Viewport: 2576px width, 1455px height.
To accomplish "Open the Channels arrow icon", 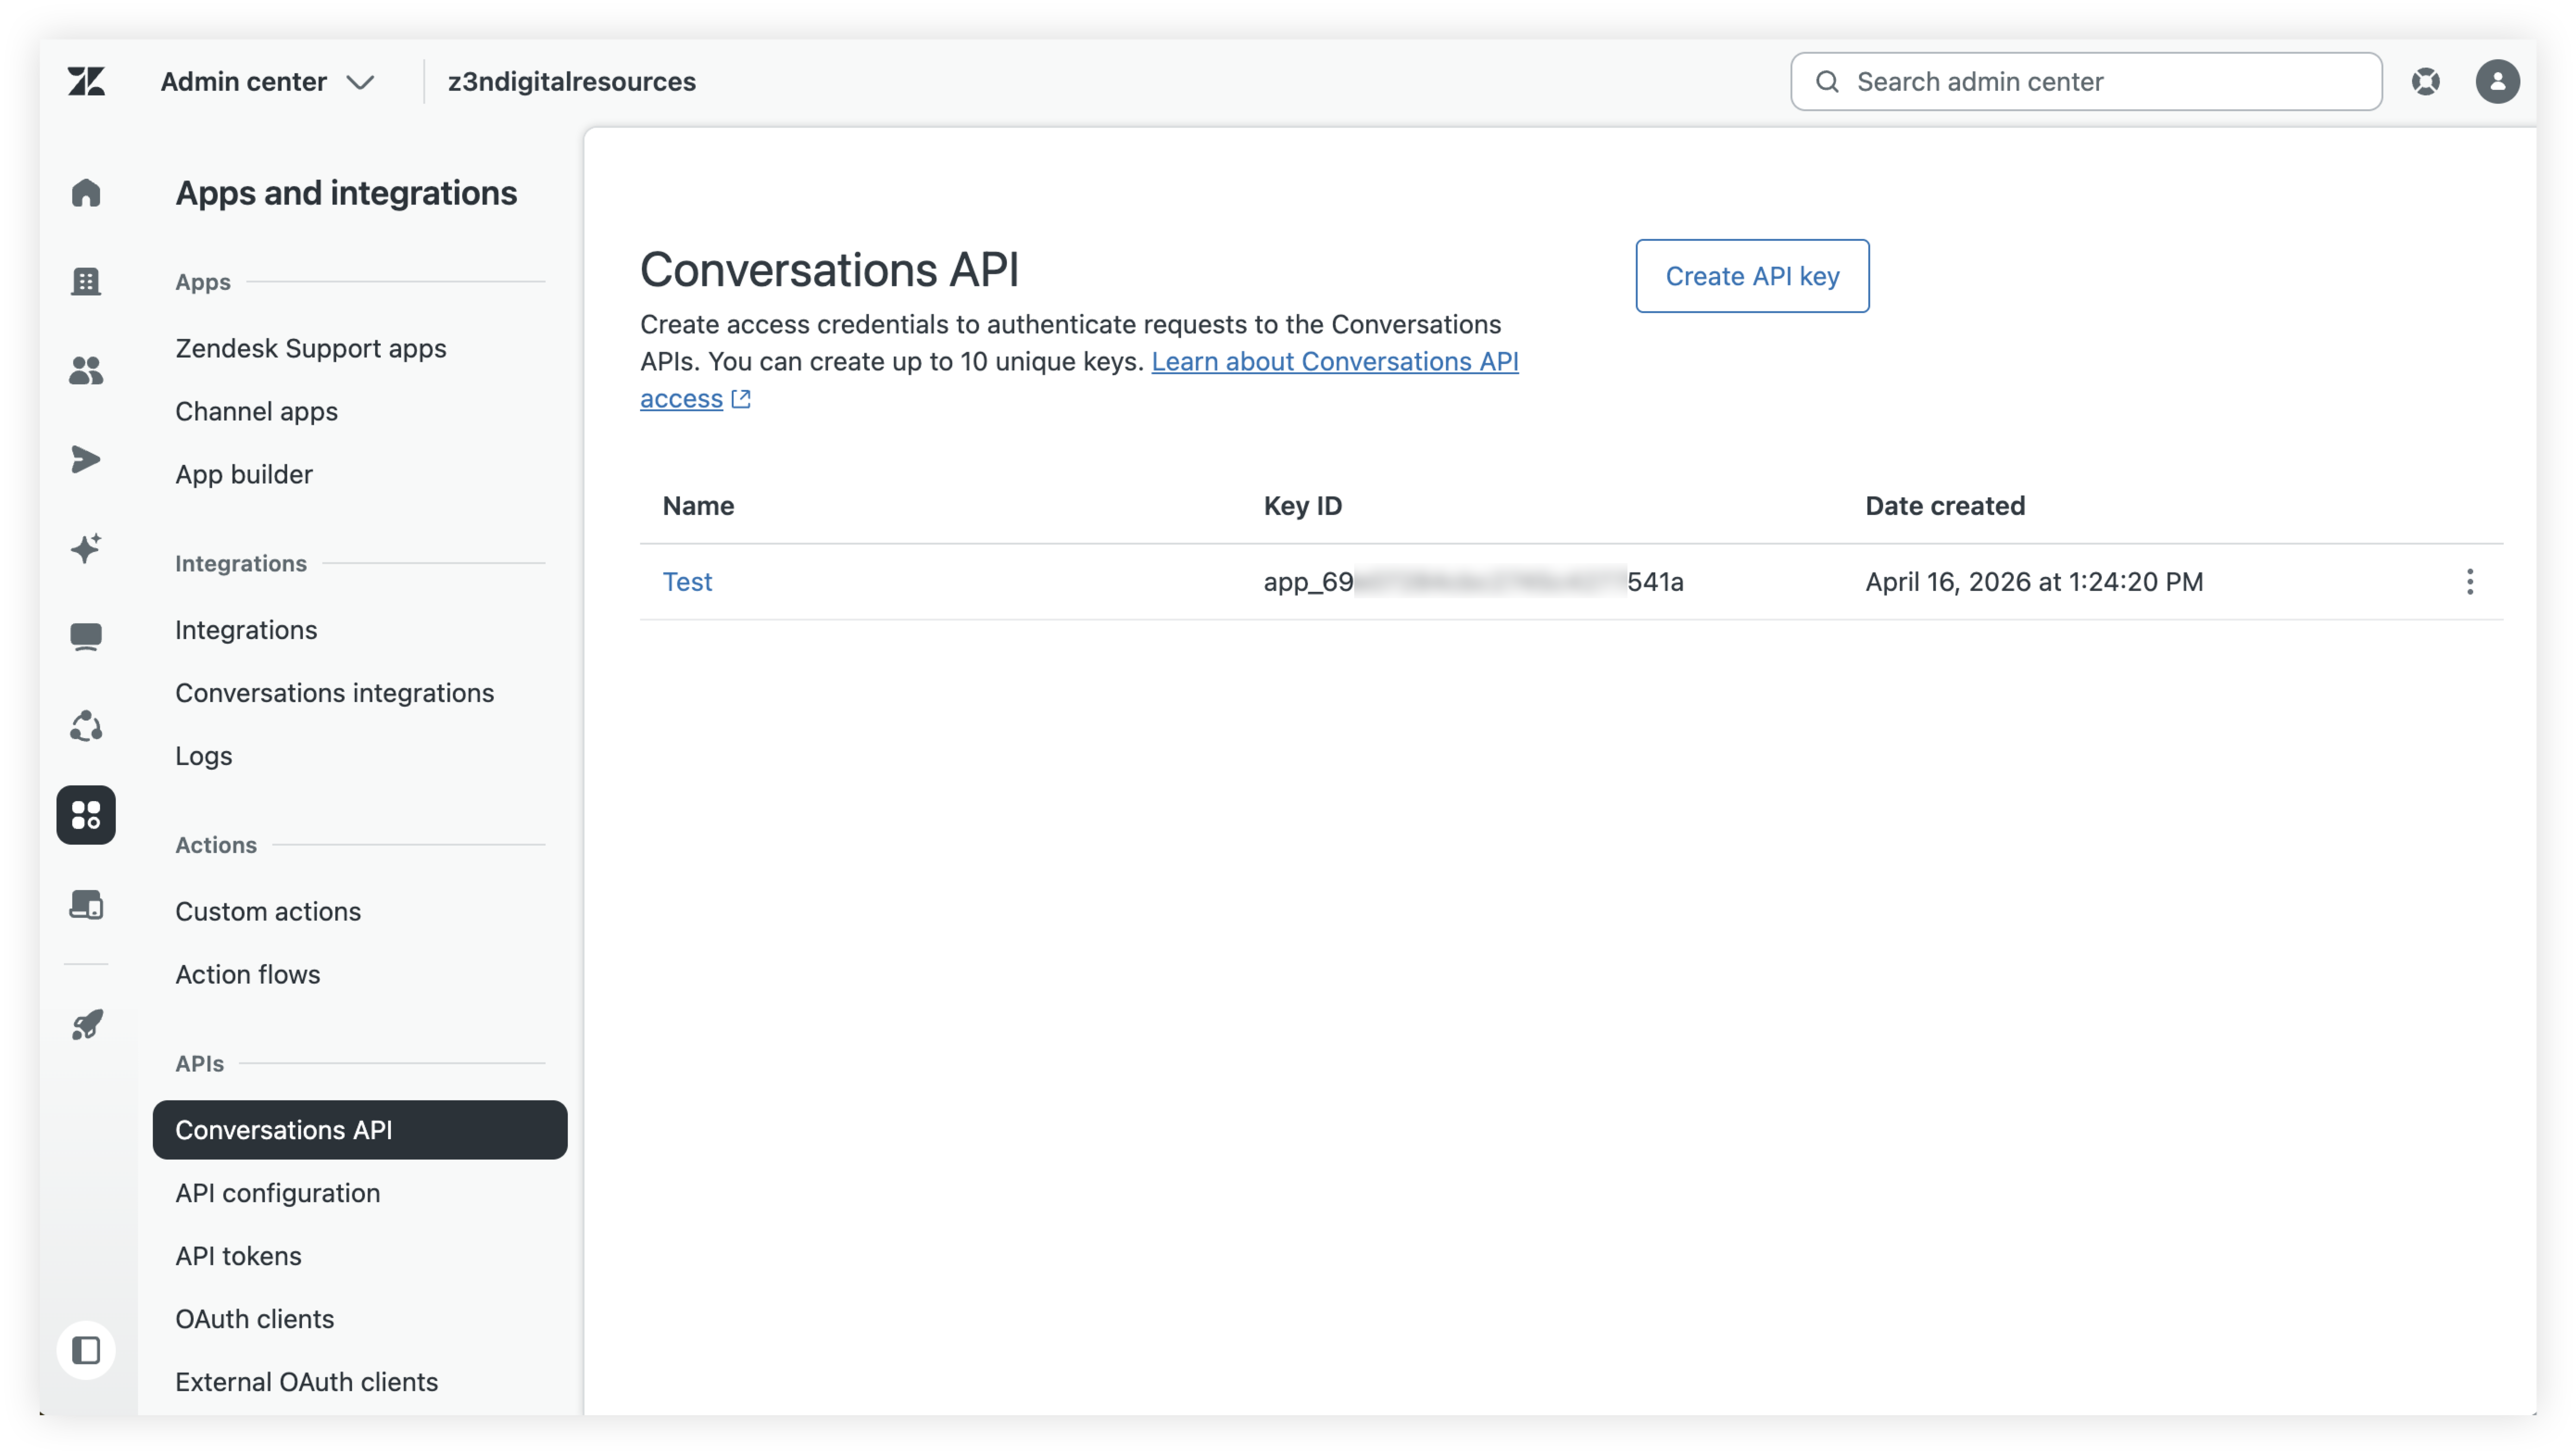I will [86, 459].
